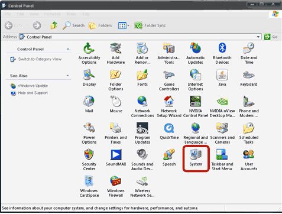The width and height of the screenshot is (282, 214).
Task: Open the Views dropdown button
Action: coord(124,25)
